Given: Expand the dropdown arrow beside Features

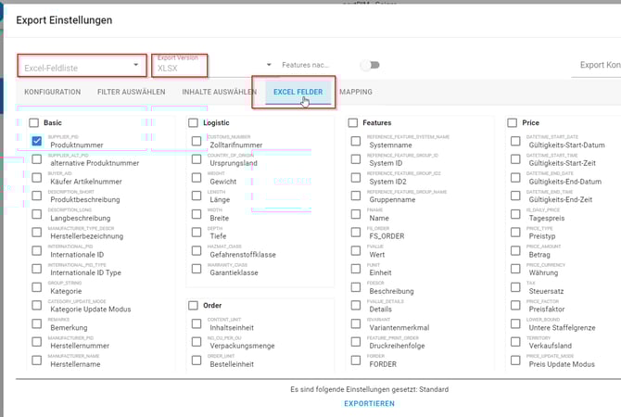Looking at the screenshot, I should pyautogui.click(x=269, y=65).
